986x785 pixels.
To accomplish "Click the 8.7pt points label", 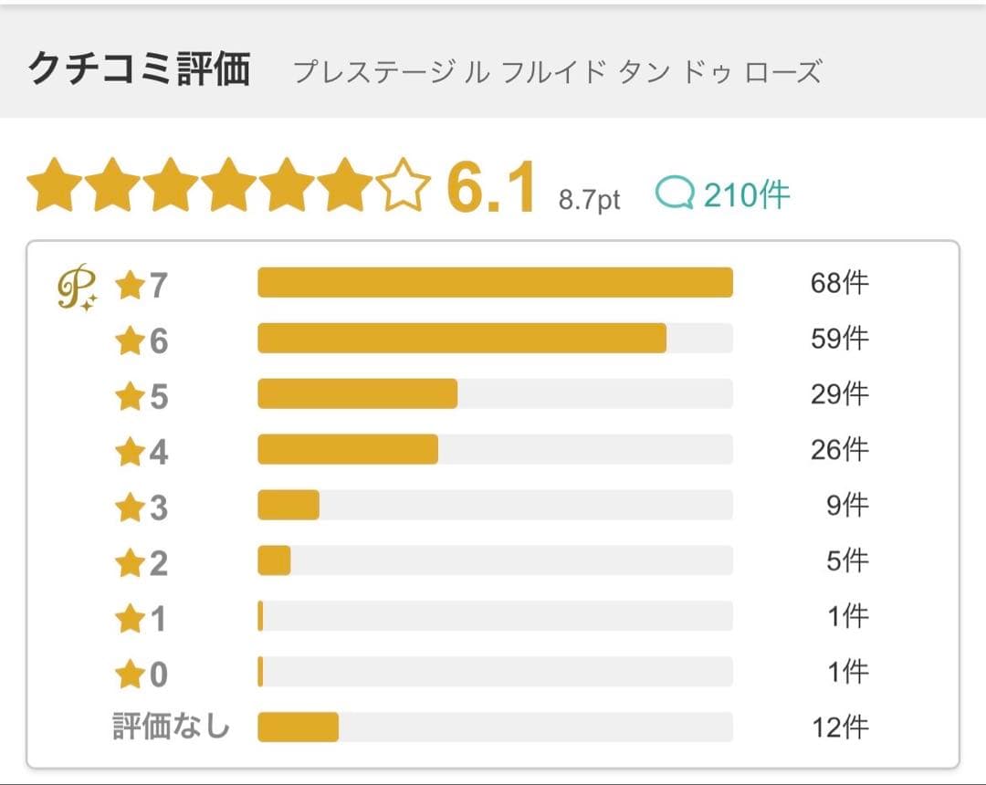I will (589, 201).
